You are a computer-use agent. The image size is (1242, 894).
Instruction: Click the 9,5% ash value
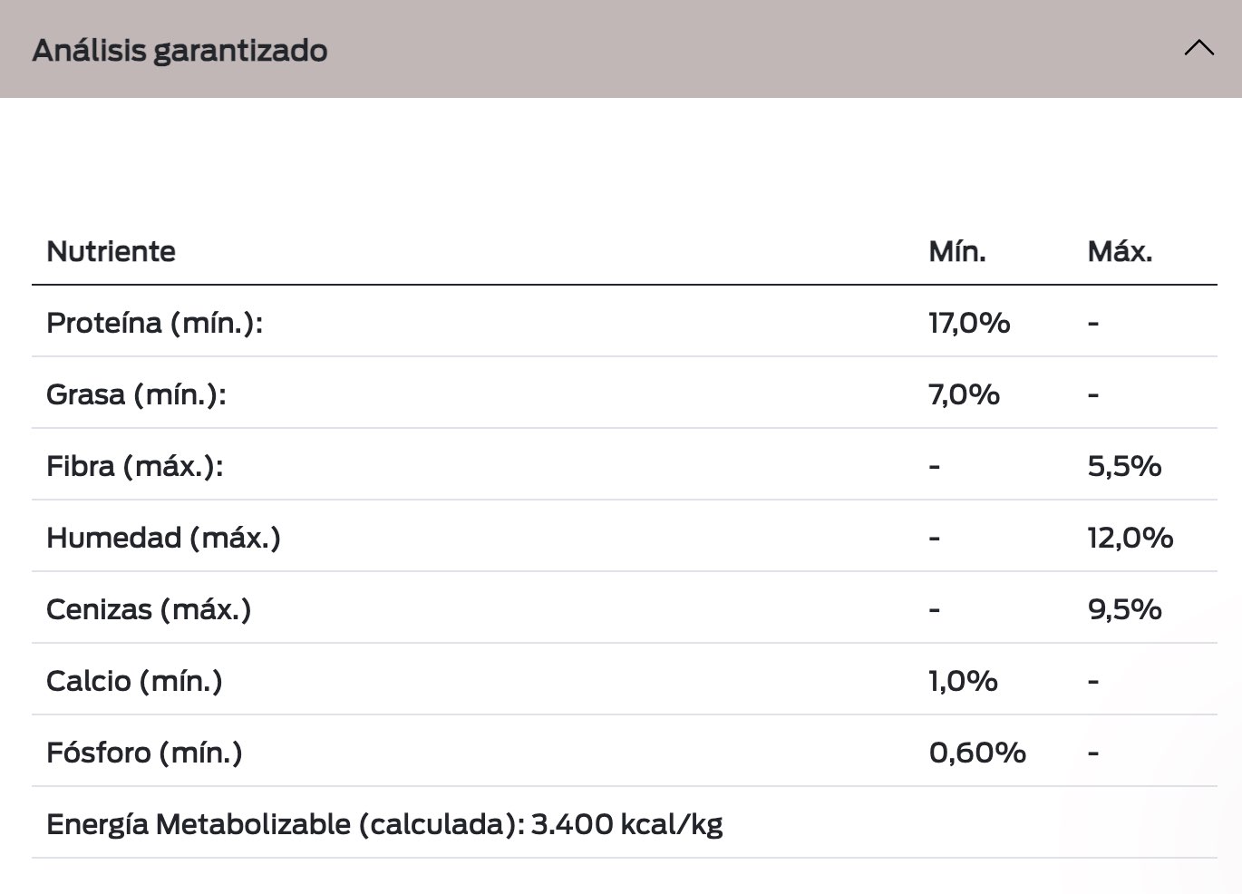coord(1124,609)
